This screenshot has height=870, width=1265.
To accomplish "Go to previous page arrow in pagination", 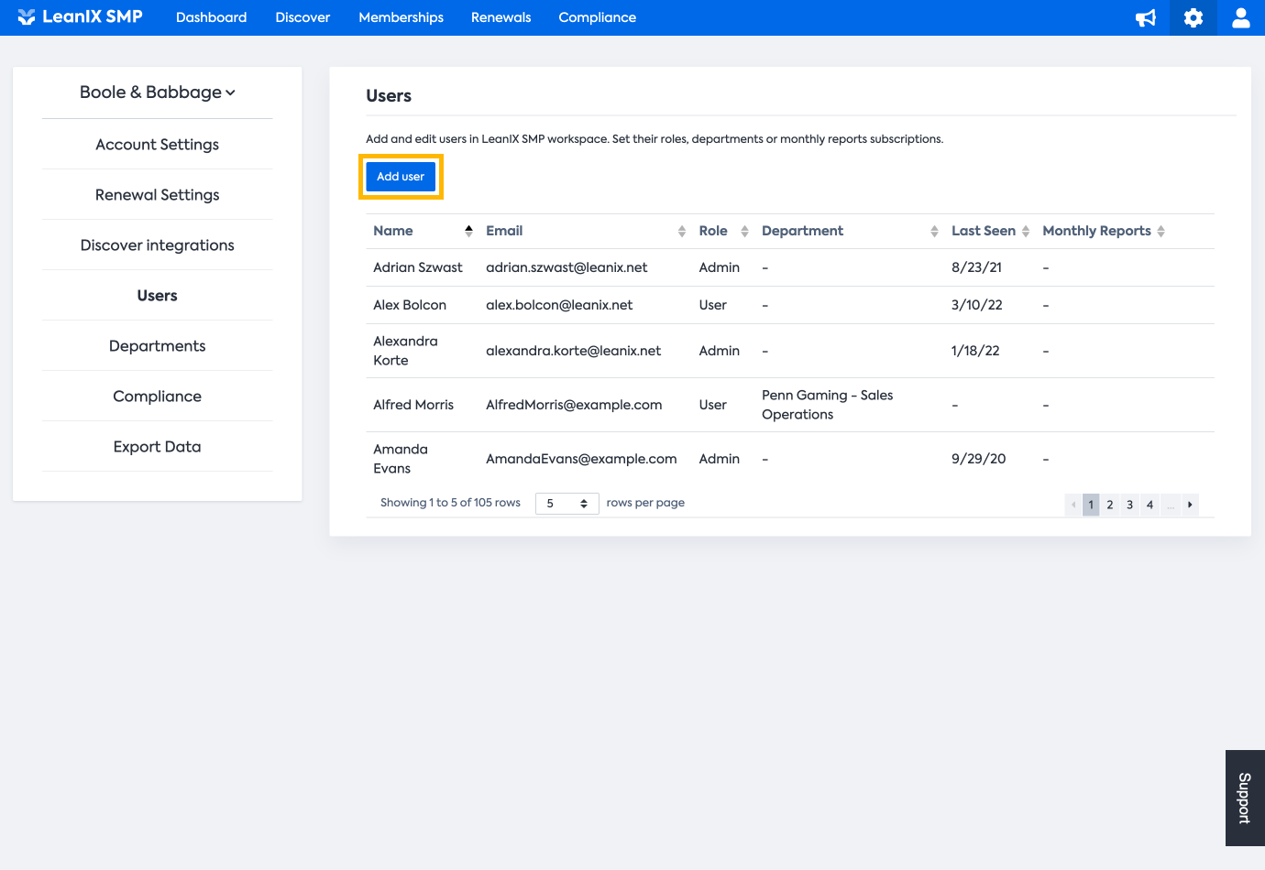I will (1073, 505).
